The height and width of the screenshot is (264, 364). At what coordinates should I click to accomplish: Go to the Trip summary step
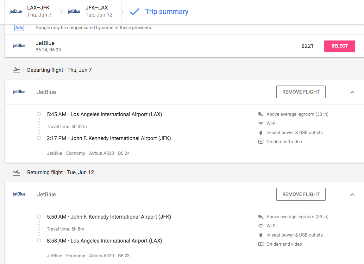pos(167,12)
